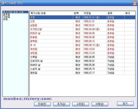Close the 특기사항 관리 window
The image size is (138, 109).
coord(135,3)
